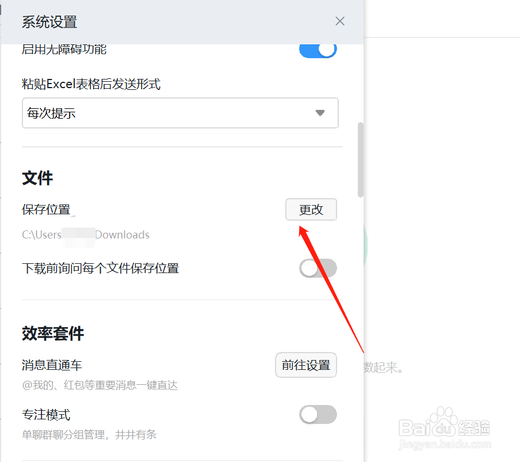Click the dropdown arrow triangle icon
This screenshot has width=520, height=462.
(x=320, y=113)
